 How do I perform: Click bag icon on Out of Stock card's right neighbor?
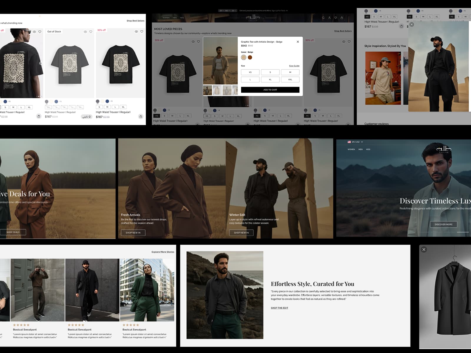[141, 116]
